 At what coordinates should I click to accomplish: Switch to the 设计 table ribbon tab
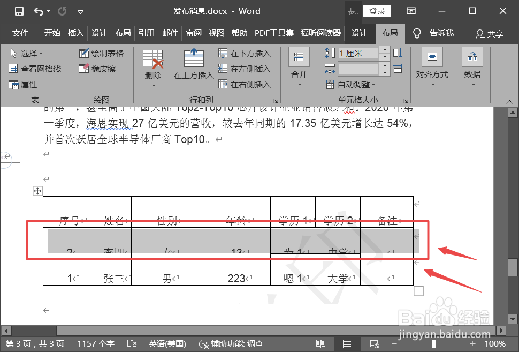coord(360,33)
